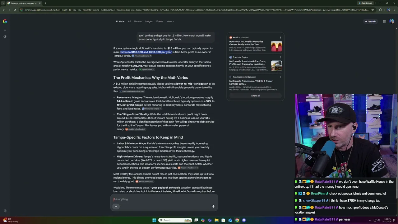Click the plus attach button in prompt box
The height and width of the screenshot is (224, 398).
pyautogui.click(x=116, y=207)
